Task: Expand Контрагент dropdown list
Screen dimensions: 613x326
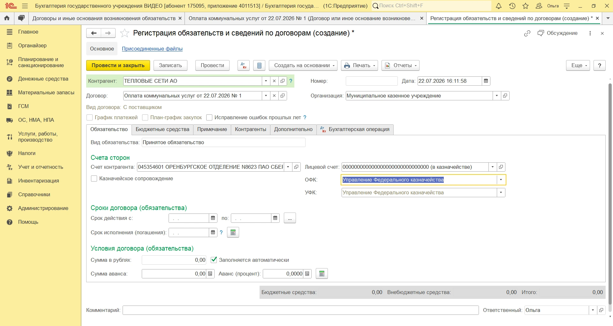Action: (x=266, y=81)
